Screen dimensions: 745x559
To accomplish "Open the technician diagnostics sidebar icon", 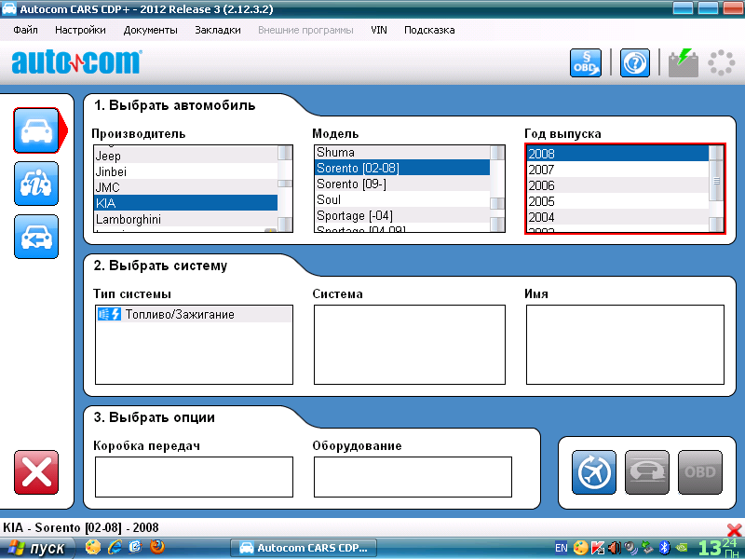I will tap(36, 184).
